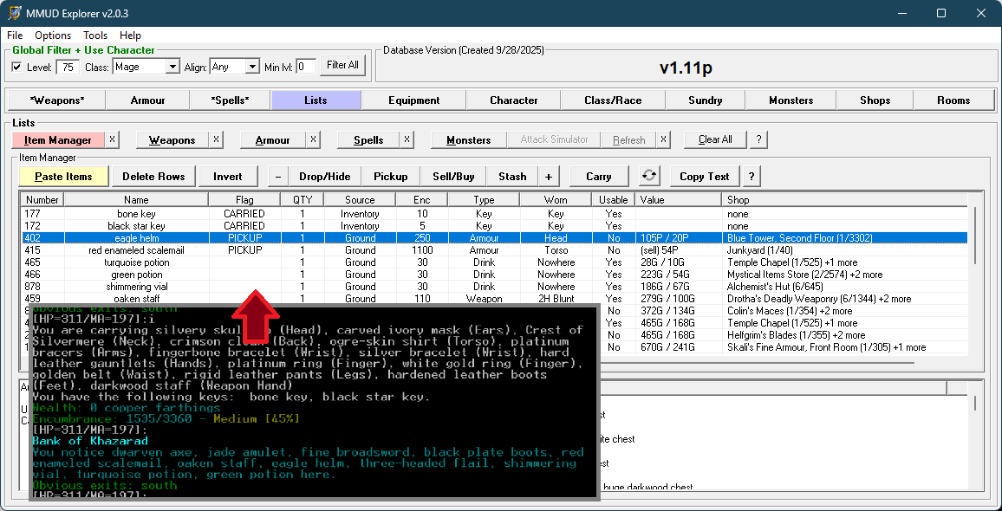Screen dimensions: 1002x511
Task: Close the Item Manager list tab
Action: (x=113, y=139)
